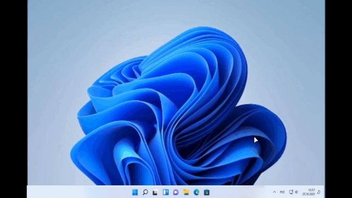Launch the Chat app from taskbar
352x198 pixels.
(176, 192)
